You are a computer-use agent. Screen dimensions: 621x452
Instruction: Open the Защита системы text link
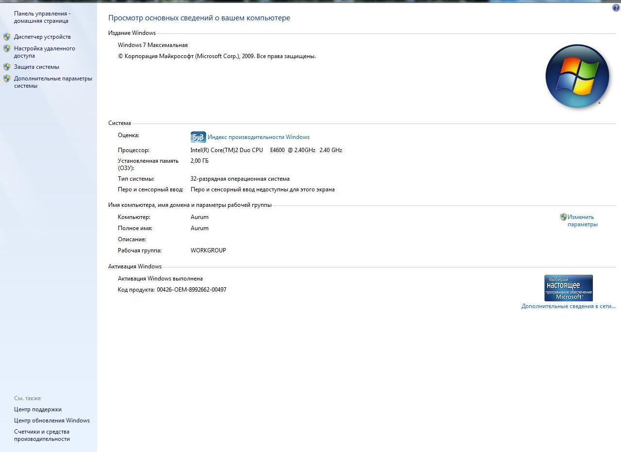(x=36, y=67)
